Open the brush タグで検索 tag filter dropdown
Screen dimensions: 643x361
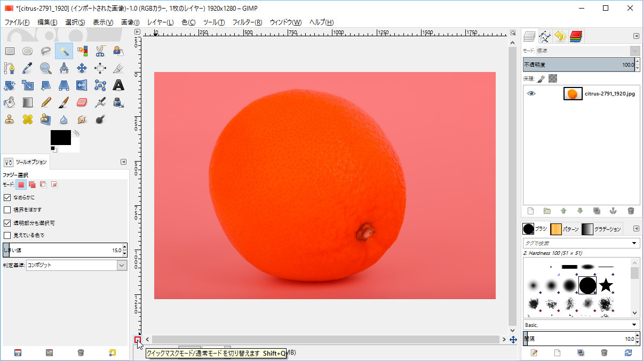coord(634,243)
